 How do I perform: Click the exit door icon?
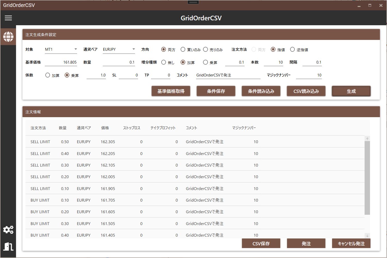8,246
